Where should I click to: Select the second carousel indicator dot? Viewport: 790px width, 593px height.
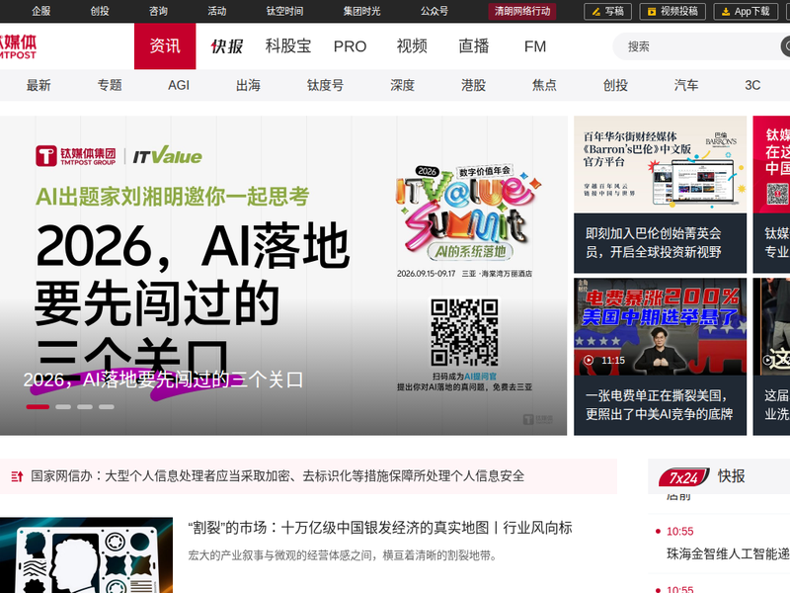(63, 407)
